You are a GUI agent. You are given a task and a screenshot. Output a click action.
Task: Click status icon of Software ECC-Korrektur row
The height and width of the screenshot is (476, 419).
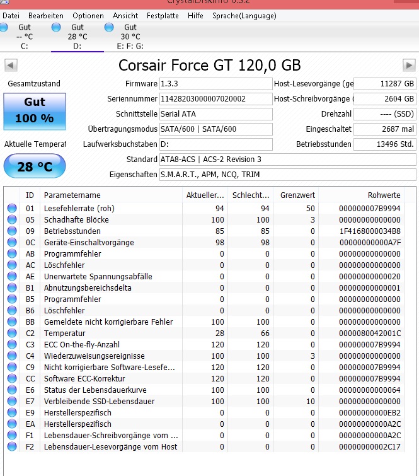pos(12,378)
